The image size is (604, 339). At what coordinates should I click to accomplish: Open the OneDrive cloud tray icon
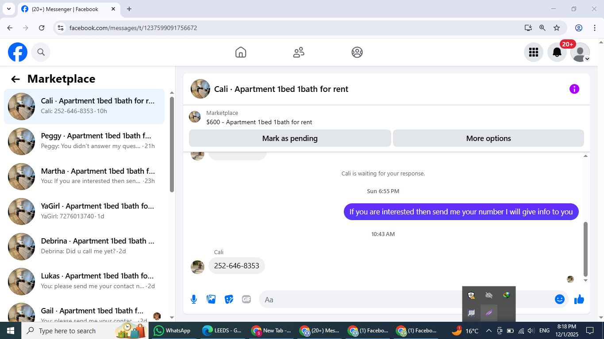point(489,295)
